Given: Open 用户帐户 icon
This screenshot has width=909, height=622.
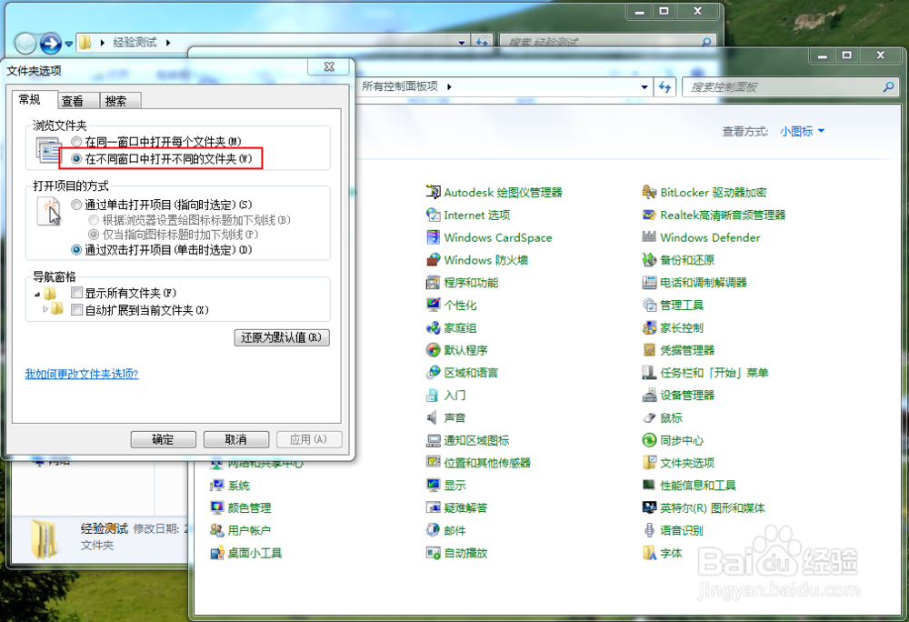Looking at the screenshot, I should (x=217, y=530).
